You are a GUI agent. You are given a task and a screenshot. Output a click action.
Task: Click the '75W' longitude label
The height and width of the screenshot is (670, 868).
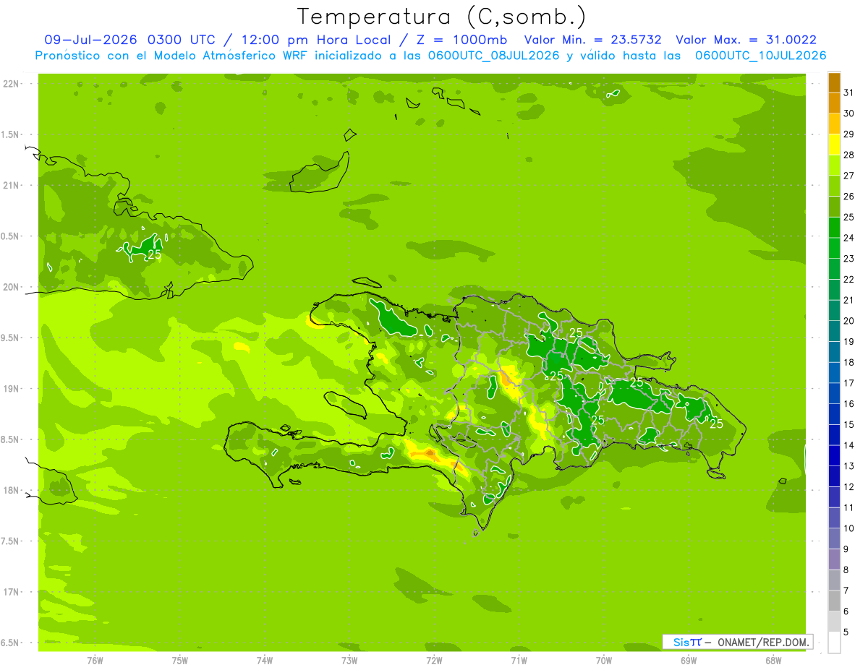[x=180, y=661]
